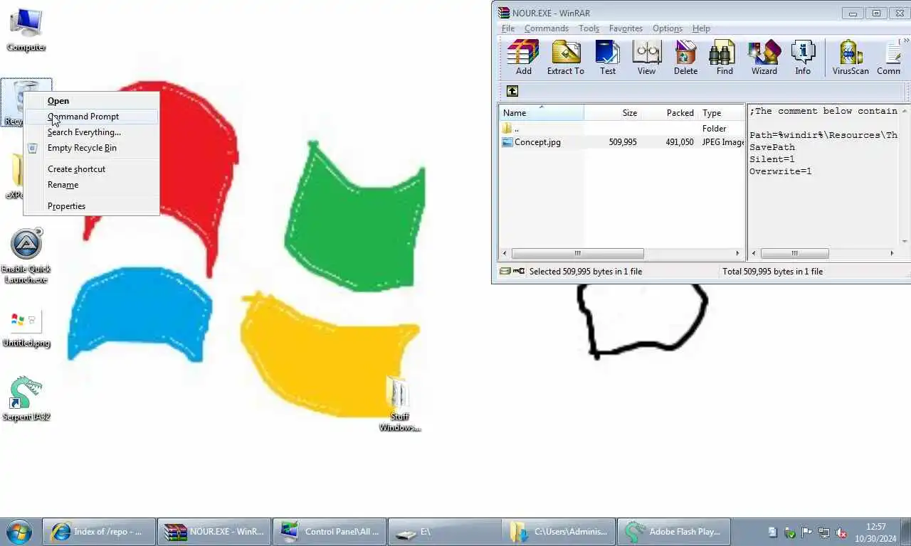Sort file list by Packed column

tap(669, 112)
